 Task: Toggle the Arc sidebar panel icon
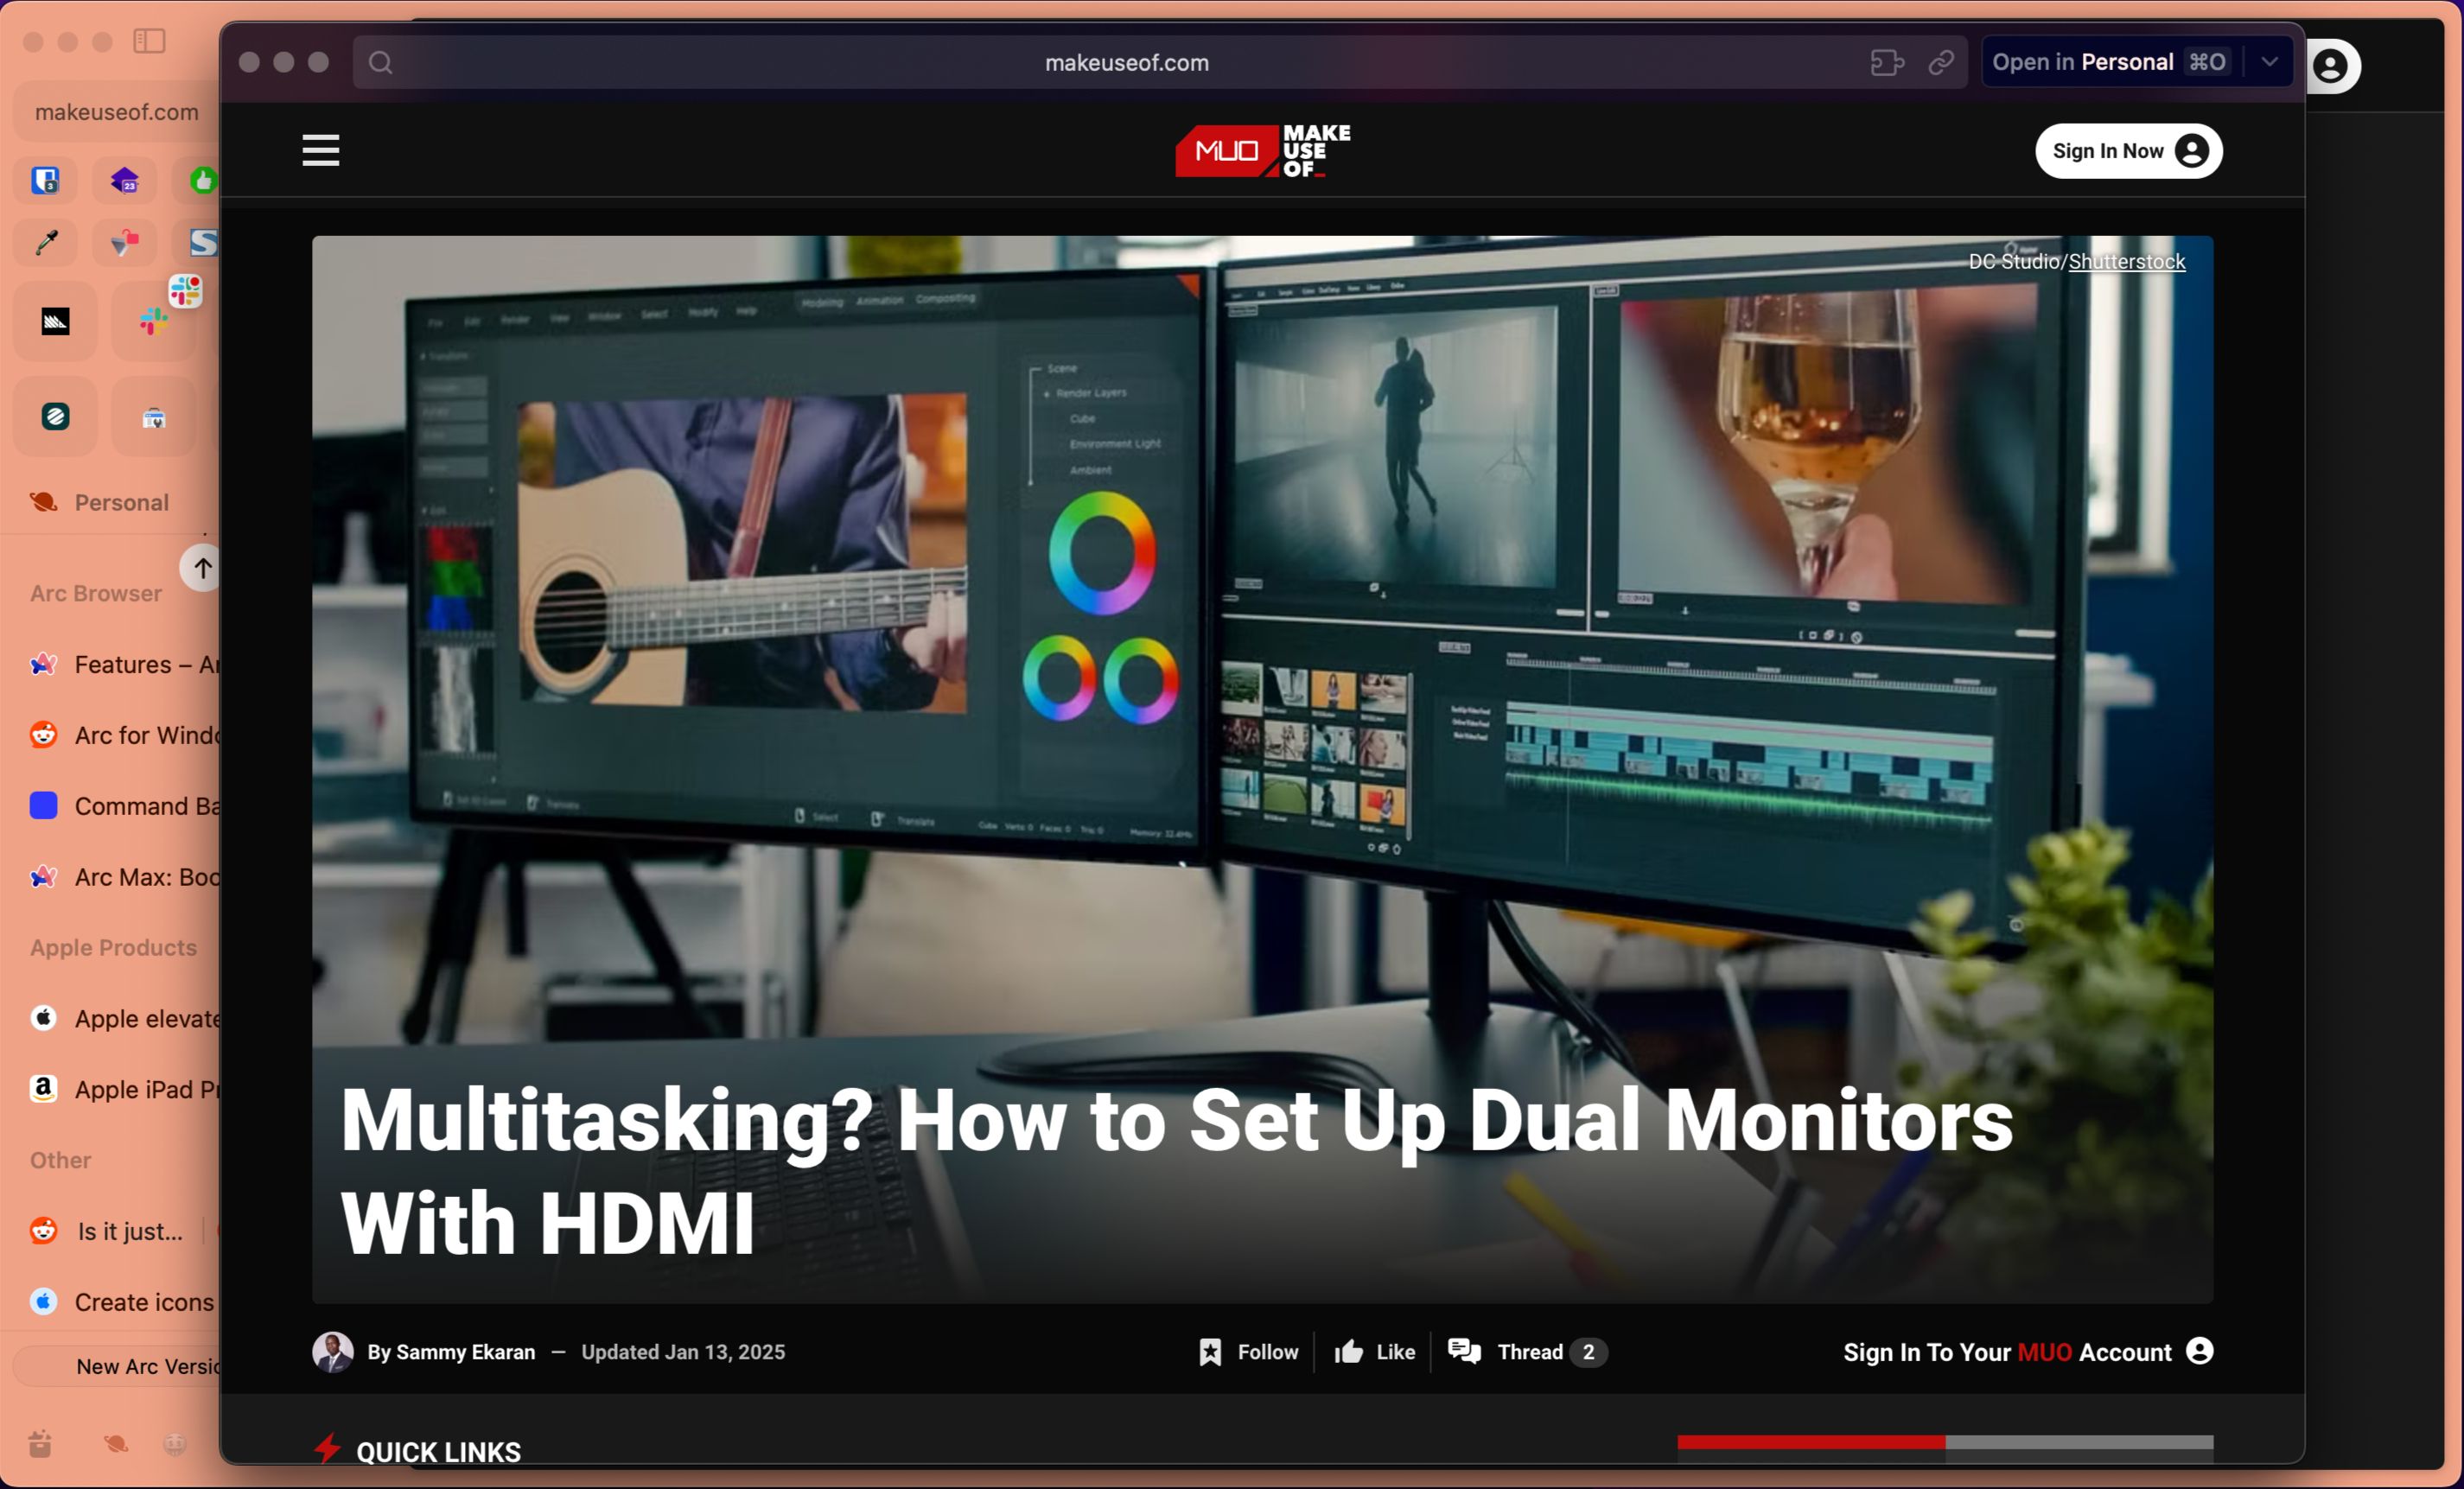pos(149,41)
